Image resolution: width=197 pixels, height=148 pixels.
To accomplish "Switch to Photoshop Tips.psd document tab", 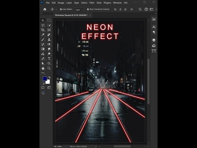I will 71,15.
